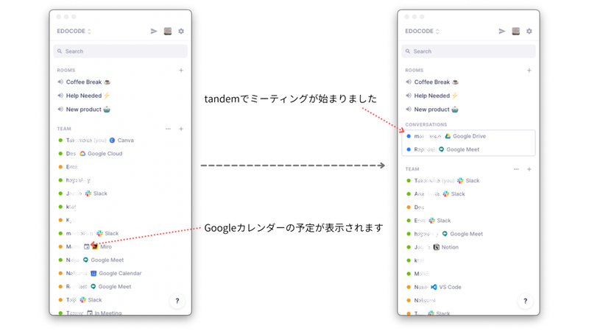Add a new room in right window
The width and height of the screenshot is (589, 331).
[529, 70]
